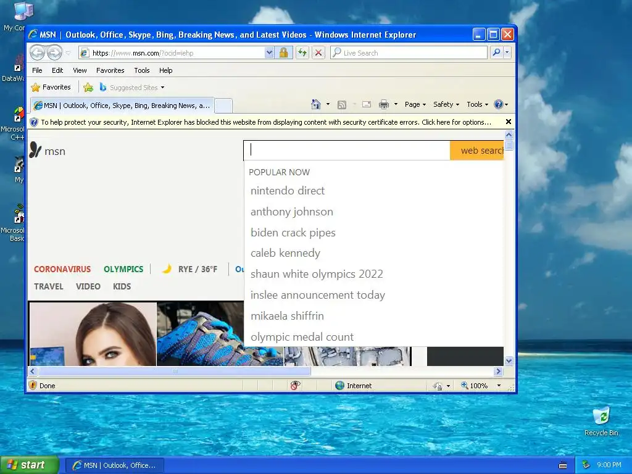The height and width of the screenshot is (474, 632).
Task: Click the Forward navigation arrow
Action: (x=54, y=53)
